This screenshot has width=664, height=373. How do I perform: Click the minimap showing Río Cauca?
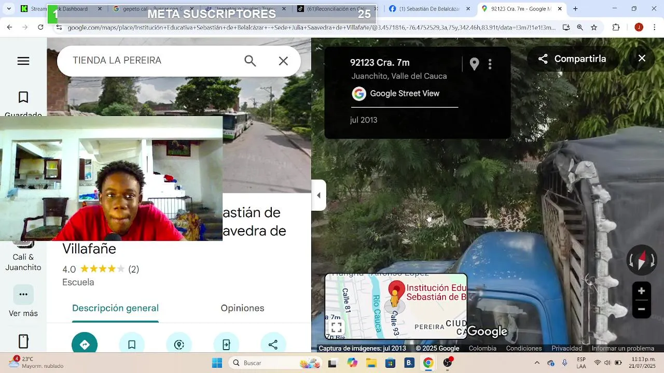point(396,306)
